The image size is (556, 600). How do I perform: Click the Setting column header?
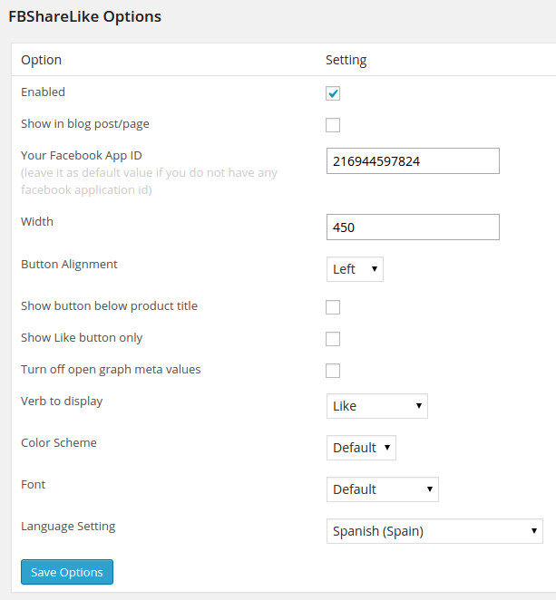click(x=346, y=60)
